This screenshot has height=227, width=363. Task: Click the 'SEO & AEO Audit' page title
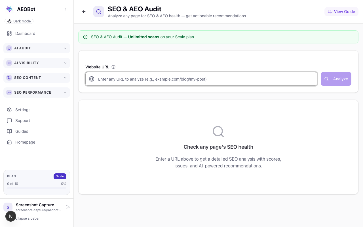pyautogui.click(x=134, y=9)
